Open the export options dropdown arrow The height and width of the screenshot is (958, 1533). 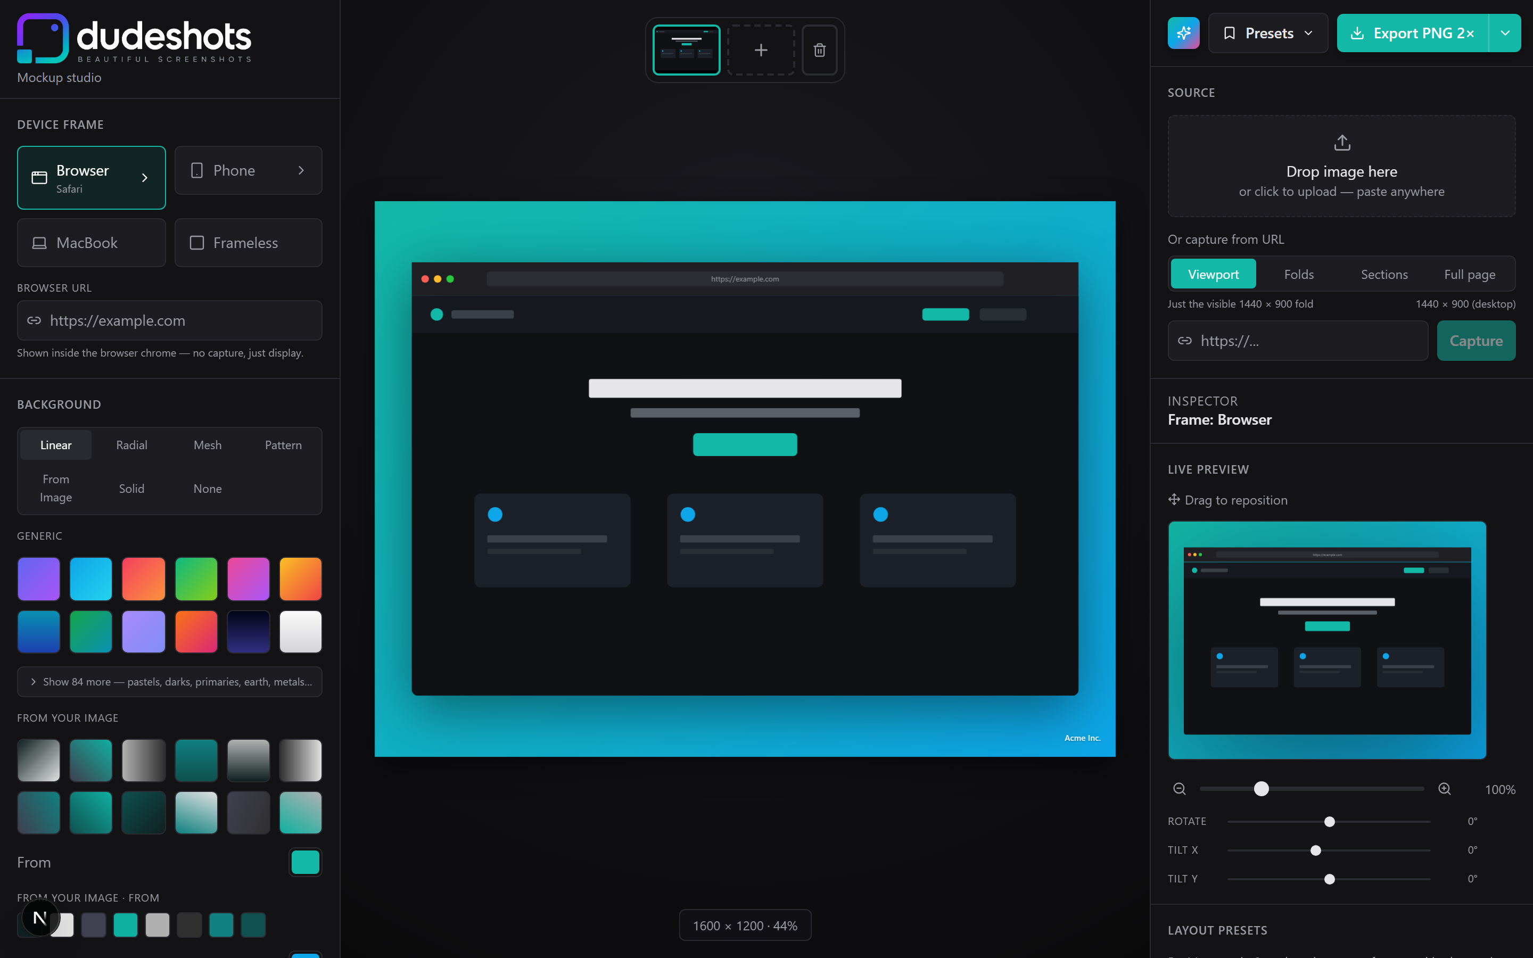pyautogui.click(x=1504, y=33)
